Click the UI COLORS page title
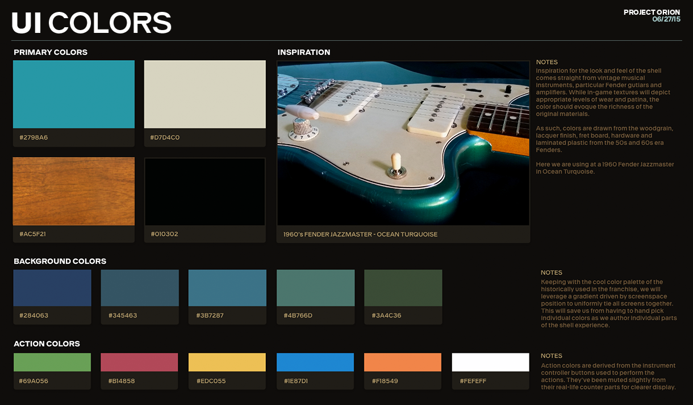This screenshot has width=693, height=405. click(x=91, y=23)
